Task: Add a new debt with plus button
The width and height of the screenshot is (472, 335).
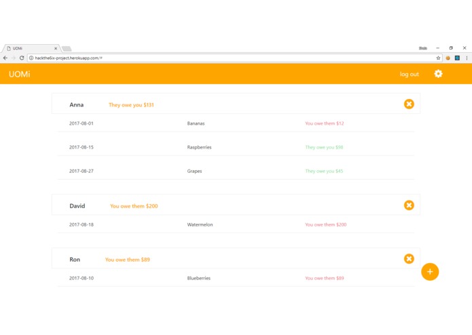Action: pyautogui.click(x=430, y=272)
